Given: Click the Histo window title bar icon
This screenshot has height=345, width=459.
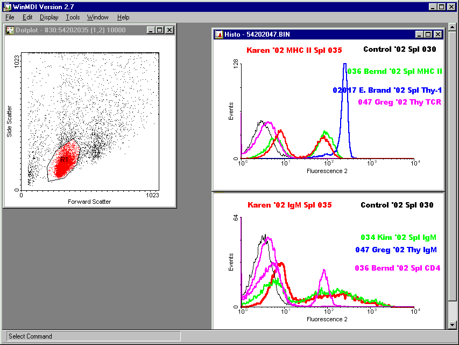Looking at the screenshot, I should click(219, 34).
